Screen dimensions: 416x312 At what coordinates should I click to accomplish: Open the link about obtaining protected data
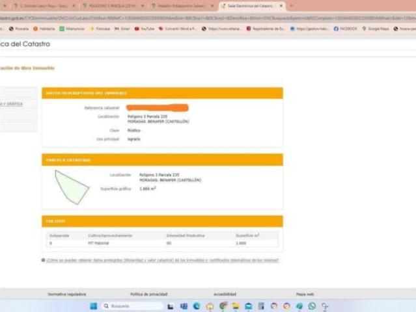(162, 260)
